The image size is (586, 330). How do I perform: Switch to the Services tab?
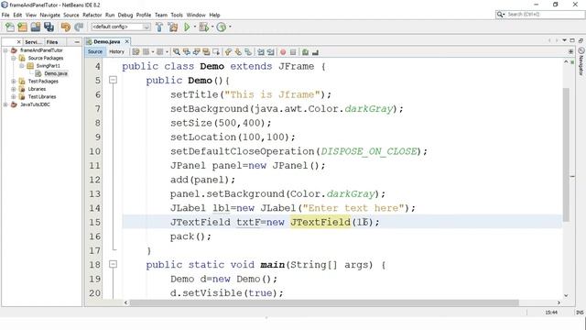(x=34, y=42)
